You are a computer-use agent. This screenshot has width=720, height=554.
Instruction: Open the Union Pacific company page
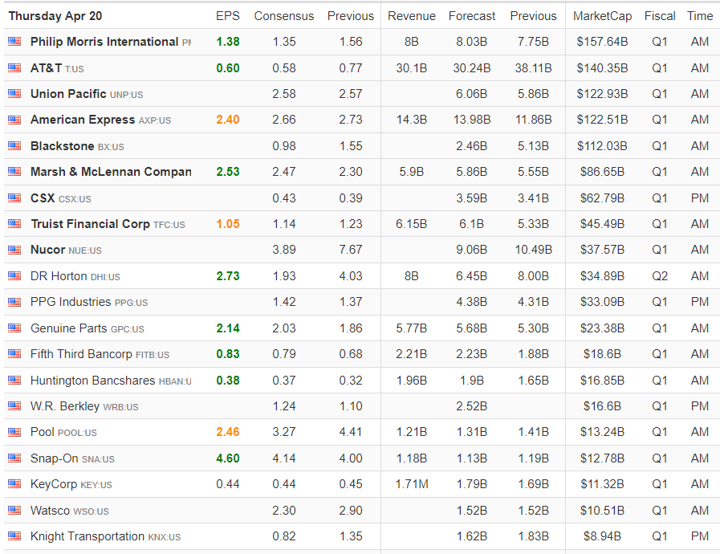(x=68, y=94)
